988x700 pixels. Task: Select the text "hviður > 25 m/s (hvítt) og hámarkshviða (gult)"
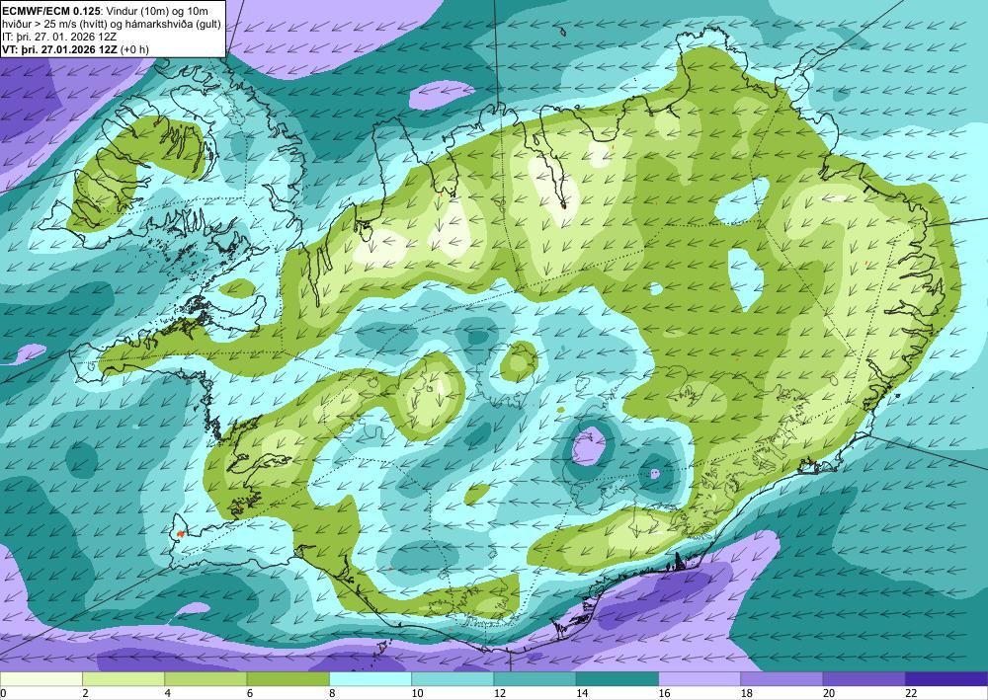[x=112, y=24]
